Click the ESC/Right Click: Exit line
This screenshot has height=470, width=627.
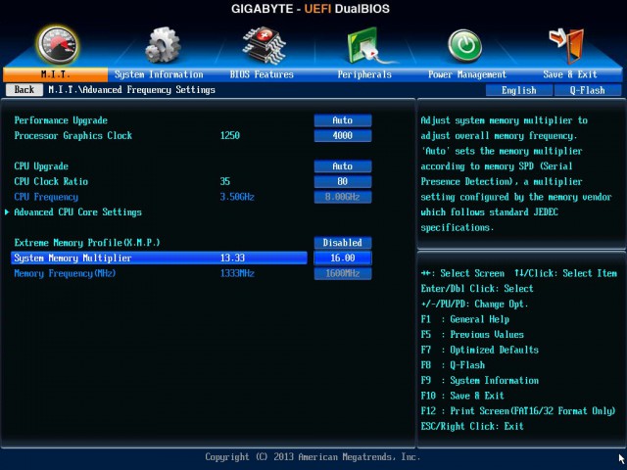tap(472, 427)
